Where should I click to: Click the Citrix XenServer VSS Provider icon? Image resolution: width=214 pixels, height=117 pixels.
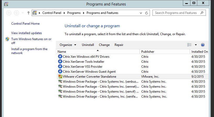pos(60,67)
